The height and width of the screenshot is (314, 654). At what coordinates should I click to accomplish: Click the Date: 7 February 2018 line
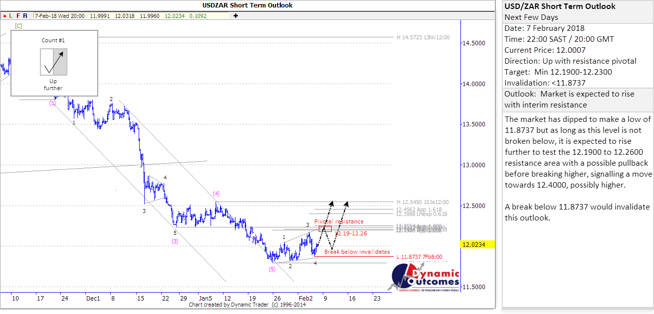click(545, 28)
